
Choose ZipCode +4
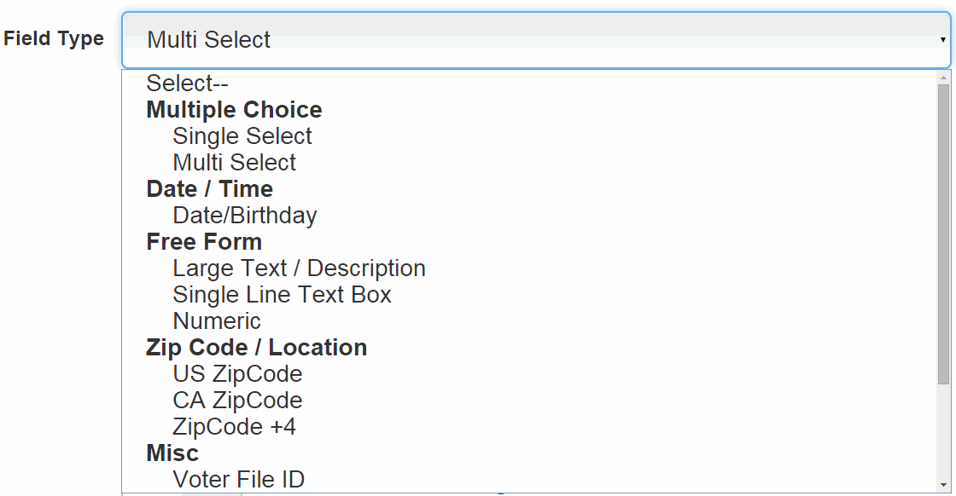[x=234, y=426]
